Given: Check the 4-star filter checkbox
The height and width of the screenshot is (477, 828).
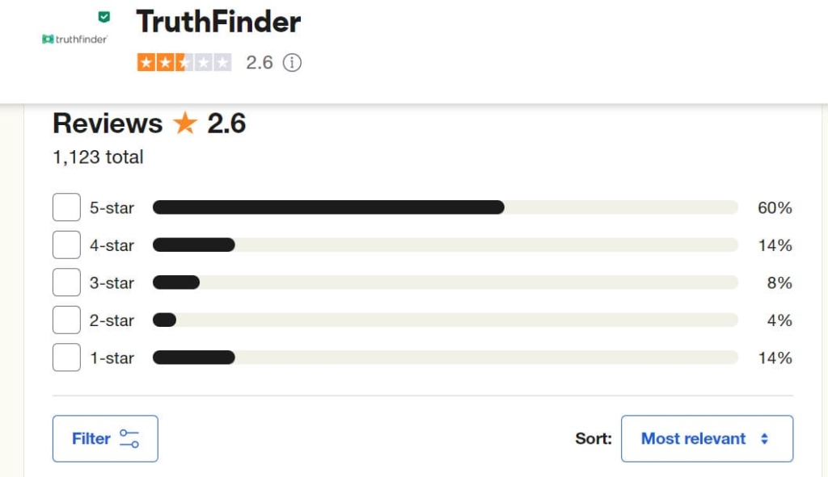Looking at the screenshot, I should tap(66, 245).
